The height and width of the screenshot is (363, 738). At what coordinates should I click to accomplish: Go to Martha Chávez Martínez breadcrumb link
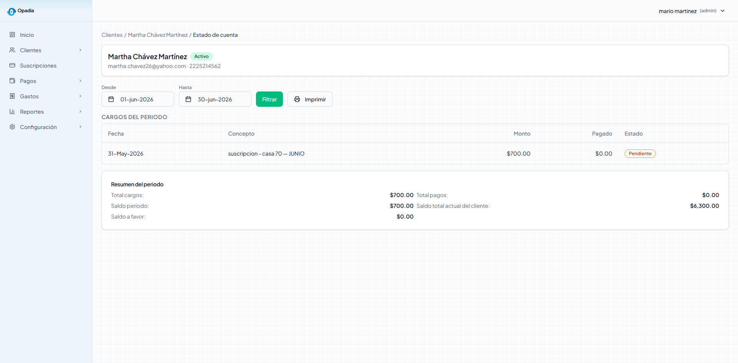158,35
